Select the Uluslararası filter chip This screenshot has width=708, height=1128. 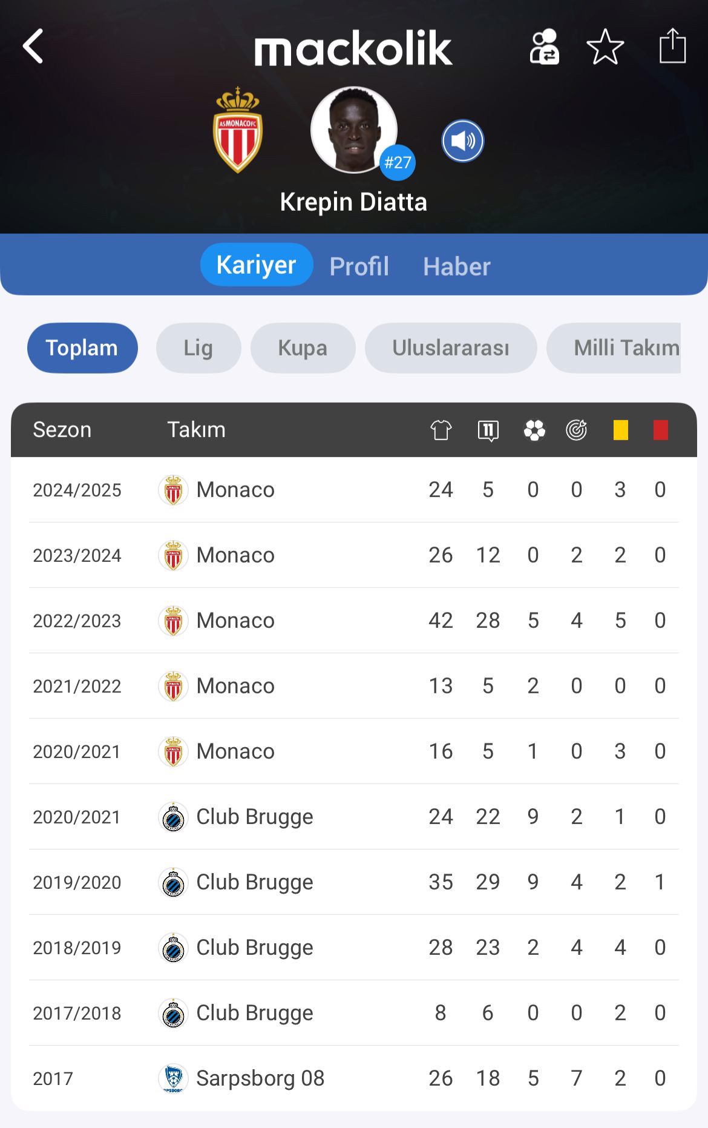point(451,348)
